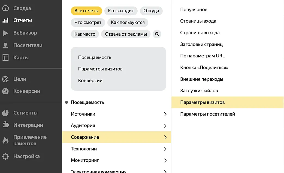Image resolution: width=284 pixels, height=173 pixels.
Task: Click the report search magnifier button
Action: click(x=157, y=34)
